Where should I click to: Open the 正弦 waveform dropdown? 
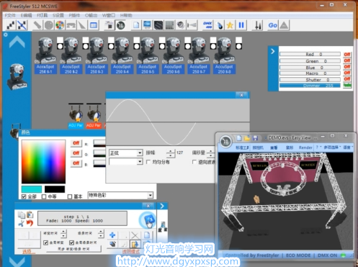(126, 153)
